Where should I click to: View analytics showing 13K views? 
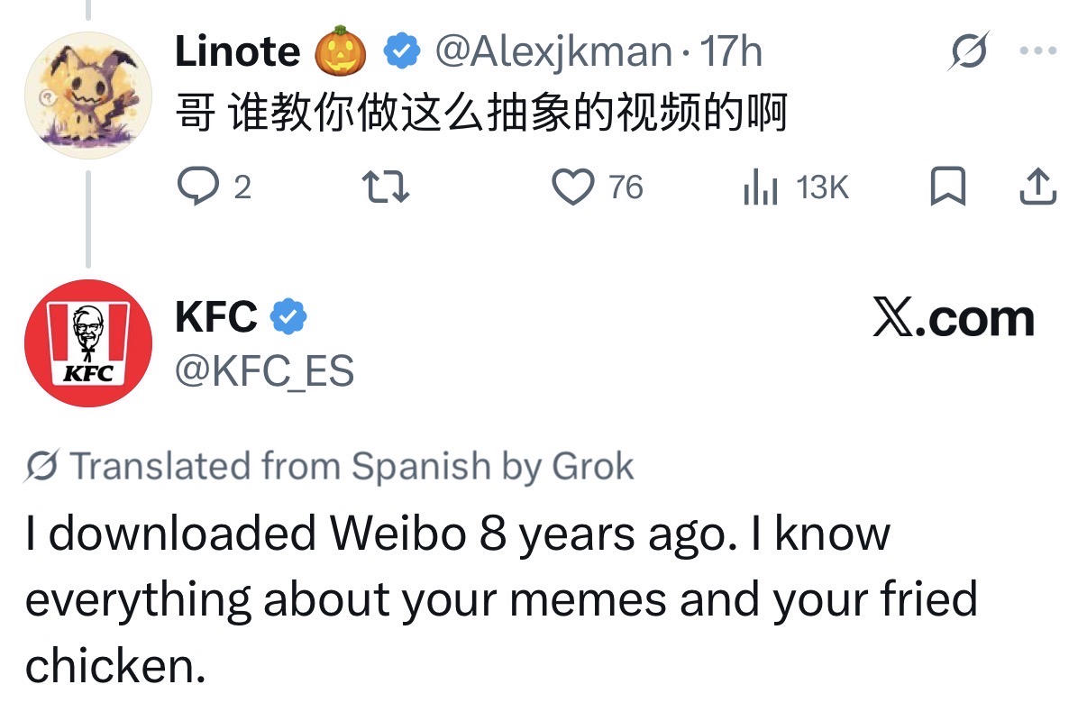pos(760,187)
